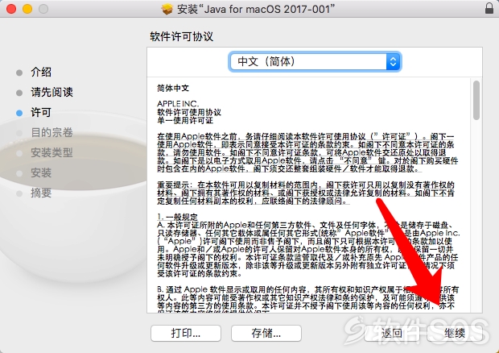Click the gray bullet beside 介绍

coord(19,73)
